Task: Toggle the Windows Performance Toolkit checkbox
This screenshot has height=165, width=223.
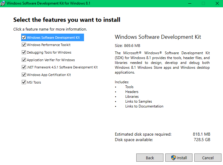Action: coord(24,45)
